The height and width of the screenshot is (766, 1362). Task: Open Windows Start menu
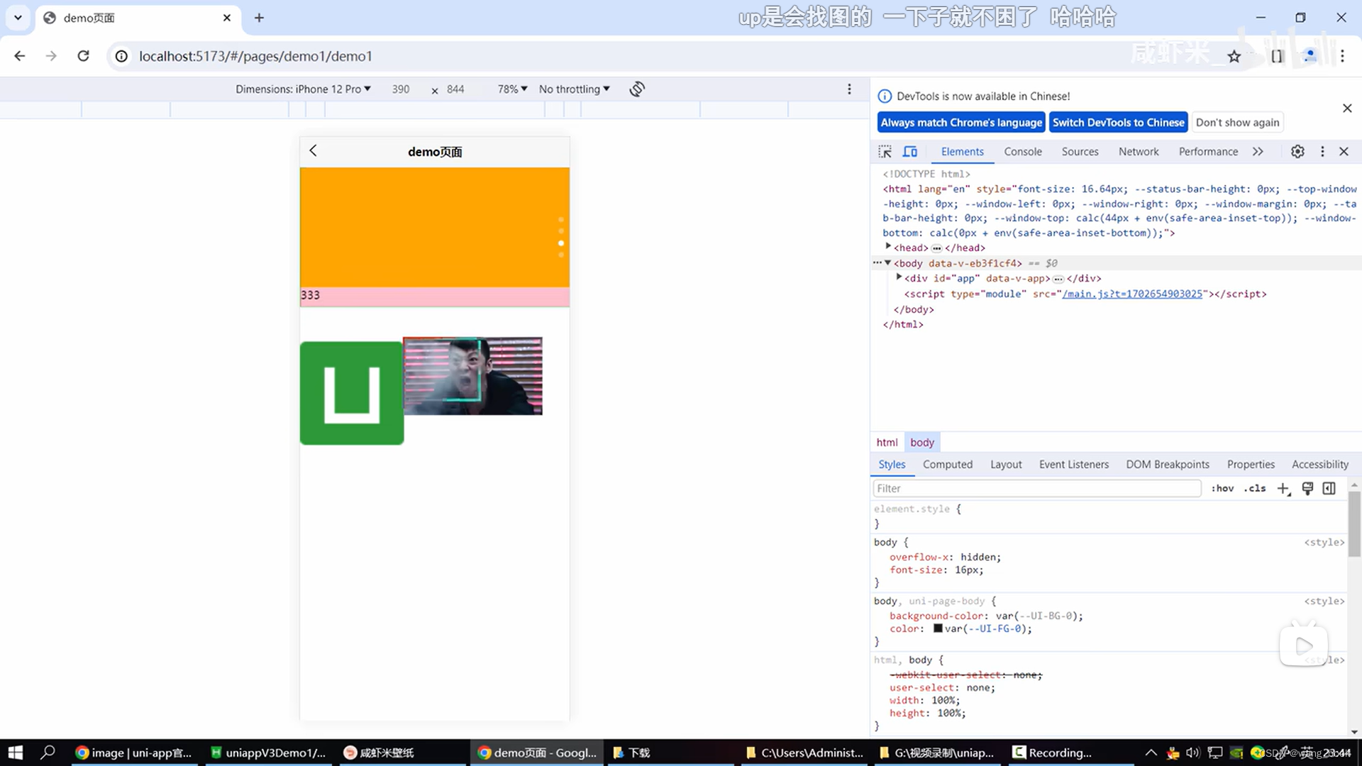(x=16, y=752)
